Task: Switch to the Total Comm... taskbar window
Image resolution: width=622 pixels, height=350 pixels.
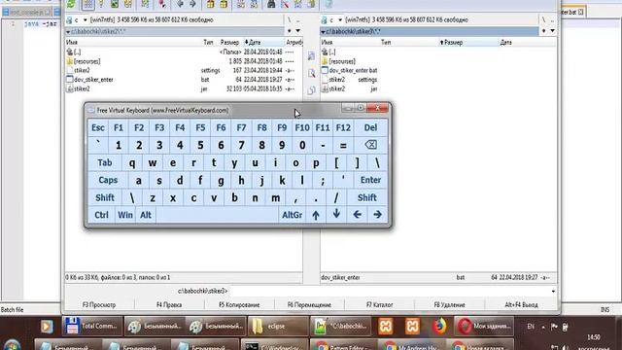Action: pyautogui.click(x=92, y=327)
